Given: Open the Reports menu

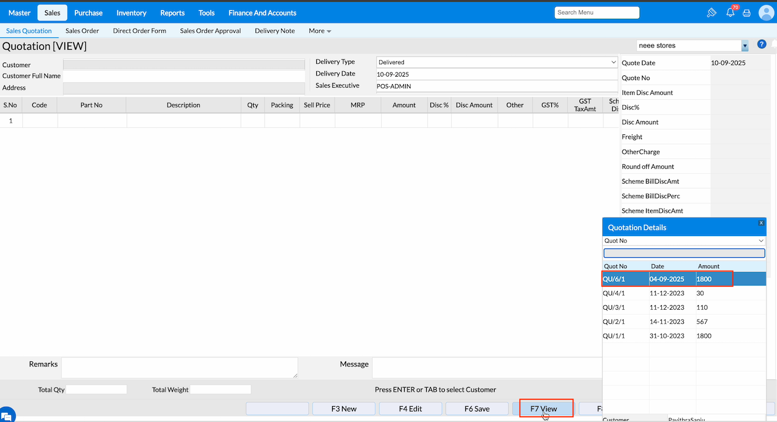Looking at the screenshot, I should point(172,13).
